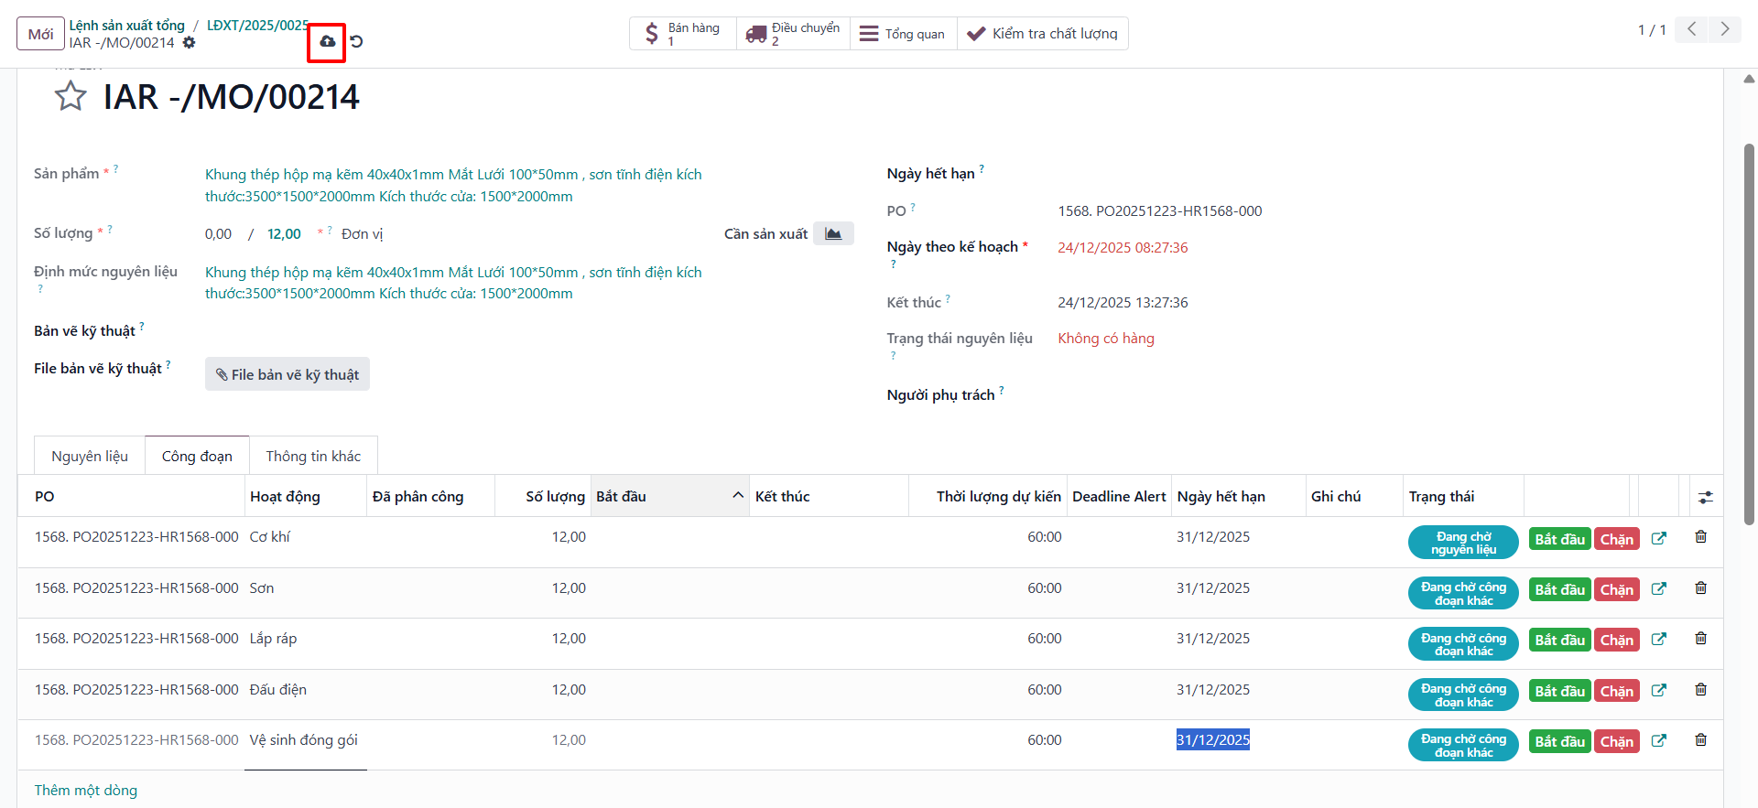The width and height of the screenshot is (1758, 808).
Task: Open LĐXT/2025/0025 breadcrumb link
Action: tap(257, 26)
